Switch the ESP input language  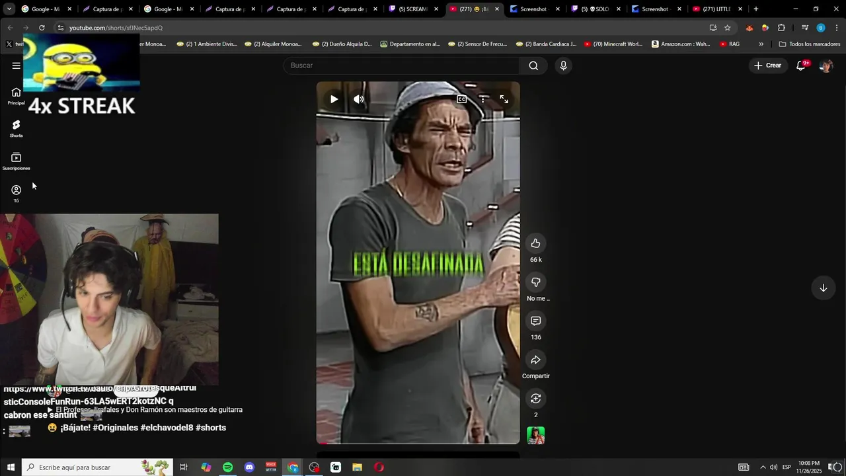787,467
